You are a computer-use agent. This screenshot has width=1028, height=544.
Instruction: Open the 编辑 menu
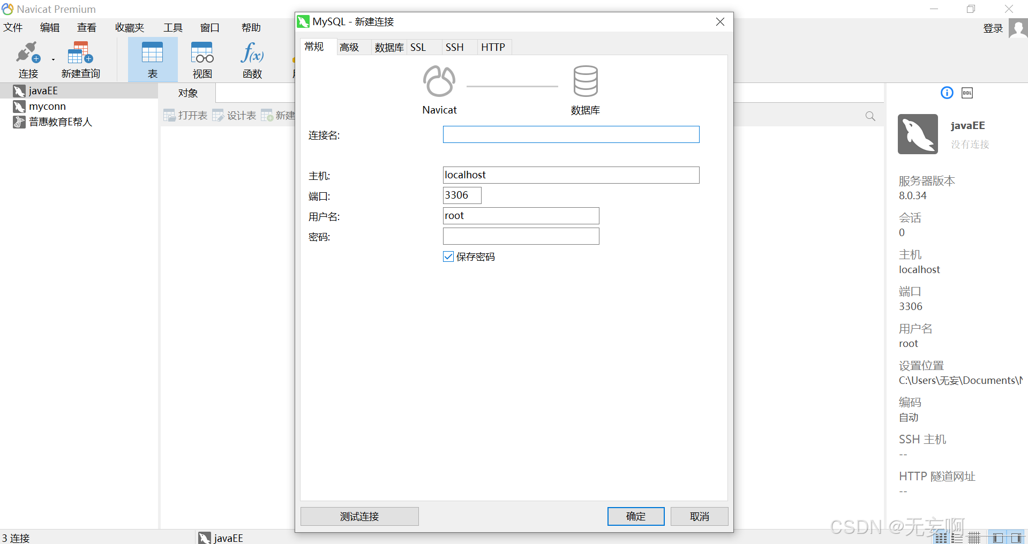coord(50,27)
